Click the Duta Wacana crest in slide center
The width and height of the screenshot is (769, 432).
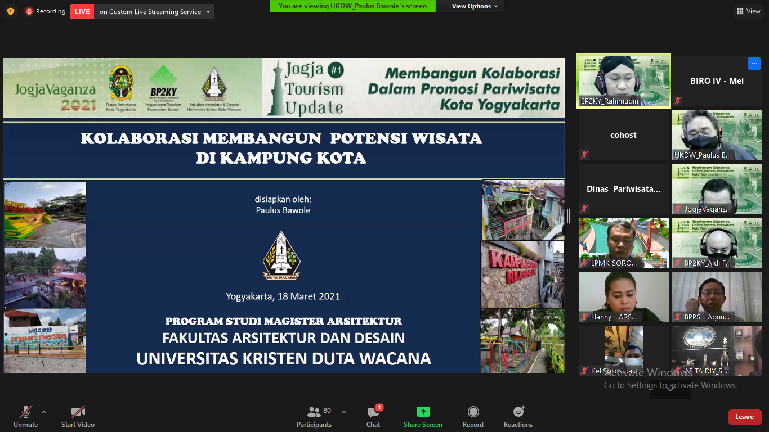tap(282, 255)
